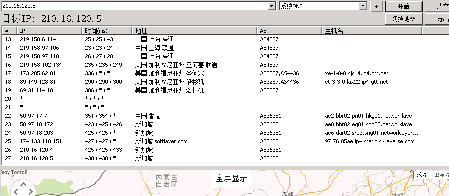The width and height of the screenshot is (449, 196).
Task: Click the target IP input field 210.16.120.5
Action: click(134, 6)
